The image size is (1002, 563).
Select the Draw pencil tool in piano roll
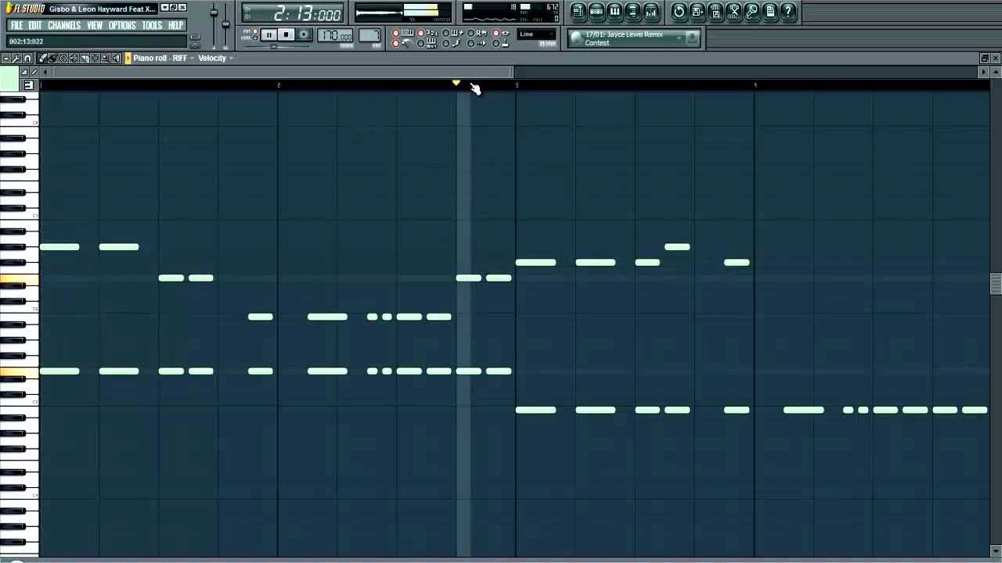(x=42, y=58)
